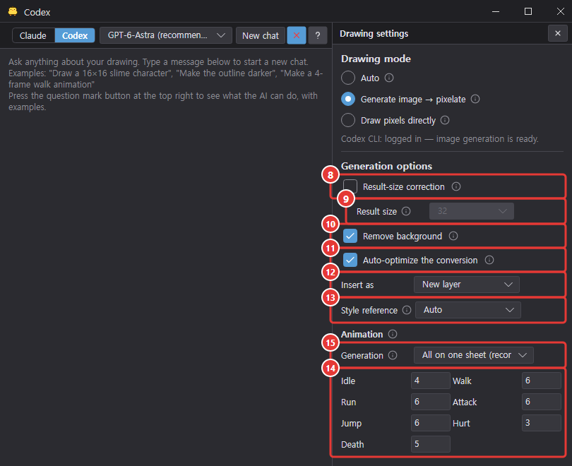Click the 'Generation options' heading
This screenshot has width=572, height=466.
click(386, 166)
